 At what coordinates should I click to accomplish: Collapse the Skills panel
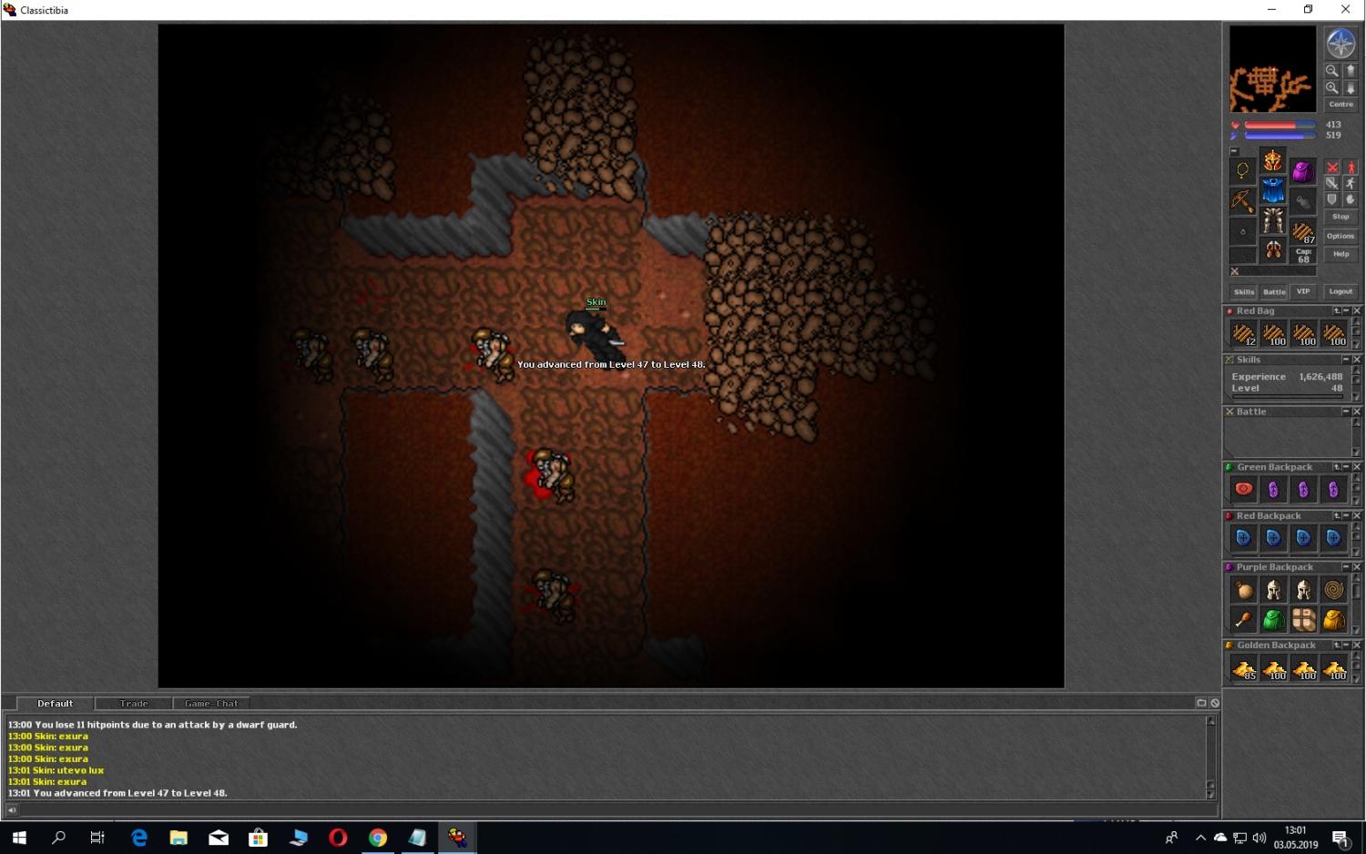click(1346, 360)
